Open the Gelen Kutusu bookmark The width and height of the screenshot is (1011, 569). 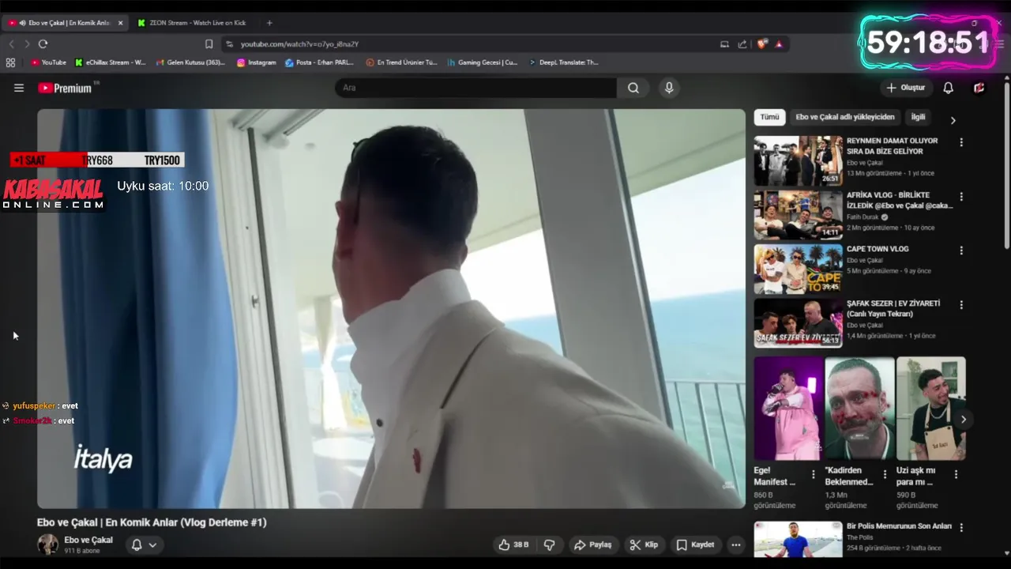point(191,62)
